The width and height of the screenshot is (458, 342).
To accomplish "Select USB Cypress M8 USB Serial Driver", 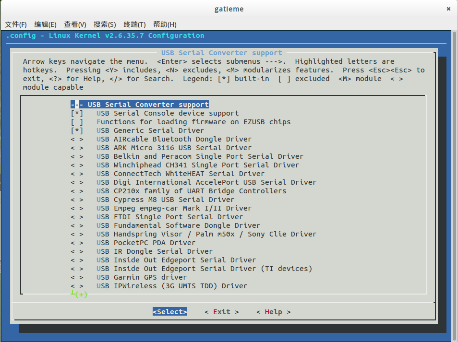I will [165, 200].
